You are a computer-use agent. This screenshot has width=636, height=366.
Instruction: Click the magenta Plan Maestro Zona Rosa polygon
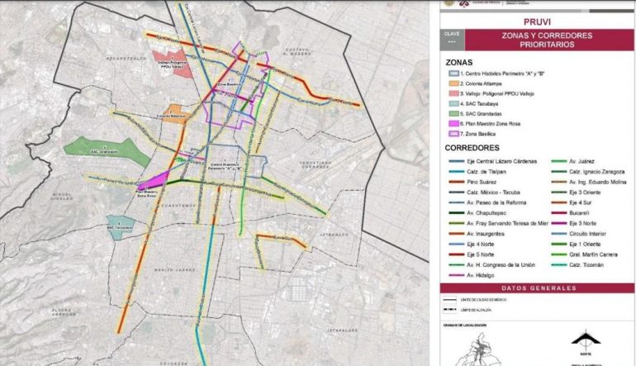[x=154, y=181]
